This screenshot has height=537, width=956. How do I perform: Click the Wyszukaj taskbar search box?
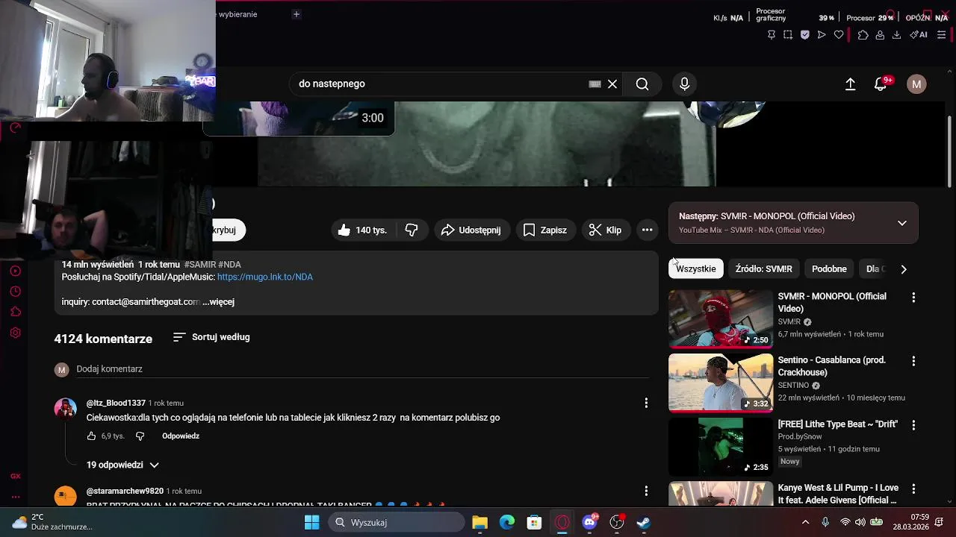[397, 522]
